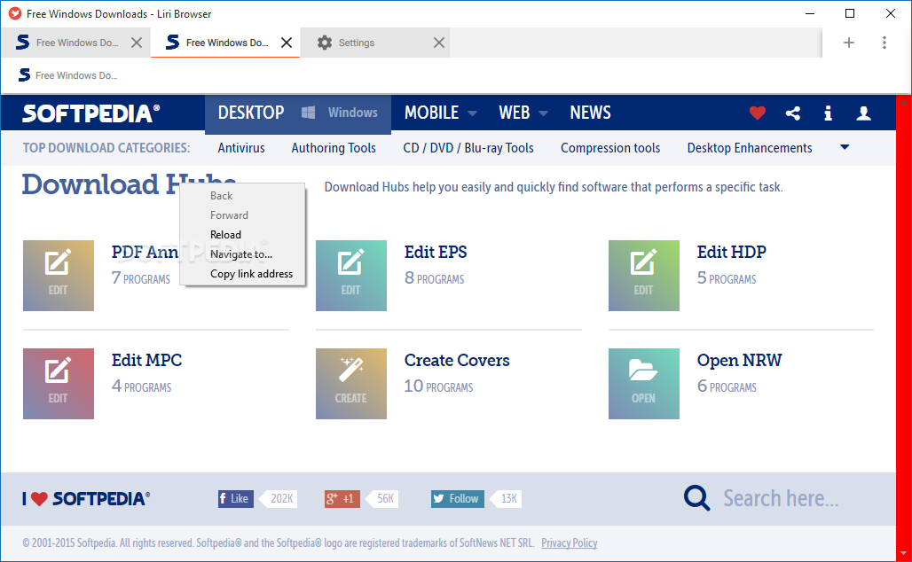Click the scrollbar down arrow
This screenshot has height=562, width=912.
point(903,553)
